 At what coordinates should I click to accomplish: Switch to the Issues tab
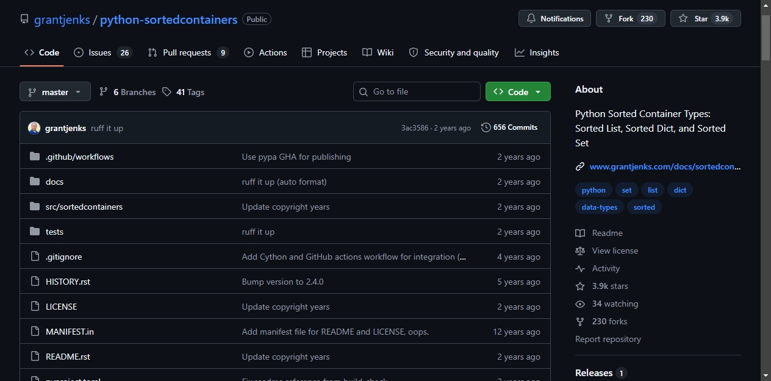(102, 52)
